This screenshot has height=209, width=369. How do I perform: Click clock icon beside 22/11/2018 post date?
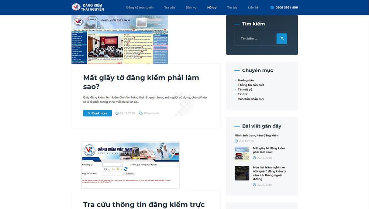(117, 113)
